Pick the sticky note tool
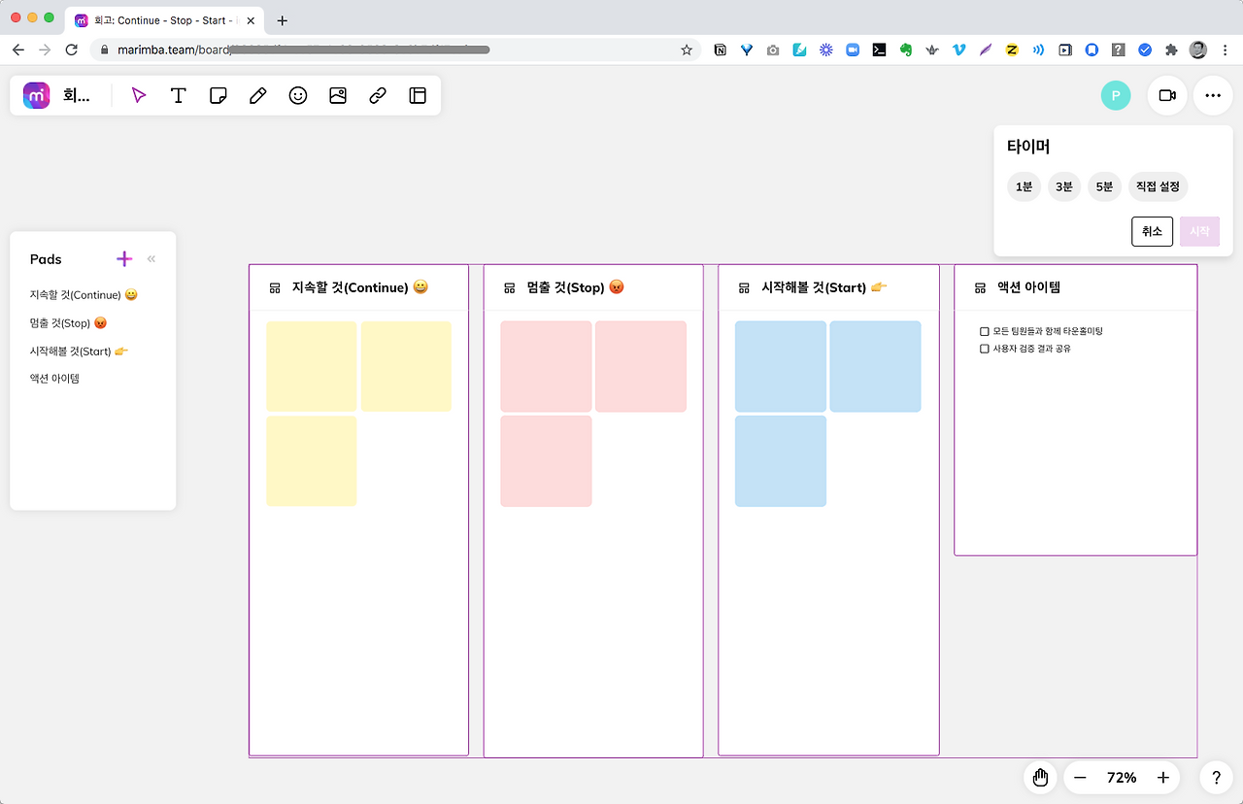Image resolution: width=1243 pixels, height=804 pixels. tap(218, 95)
